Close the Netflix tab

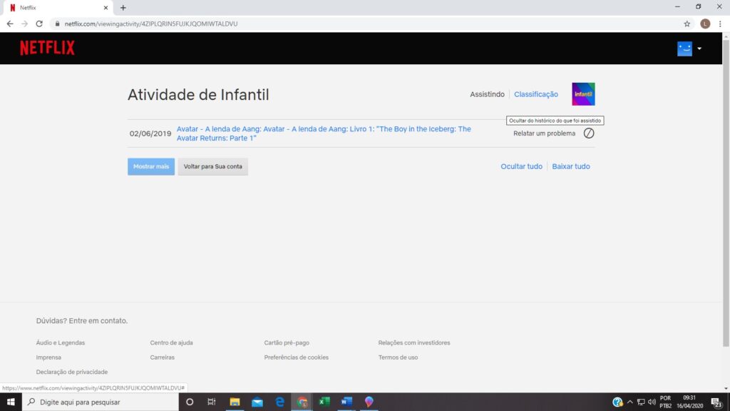coord(106,7)
